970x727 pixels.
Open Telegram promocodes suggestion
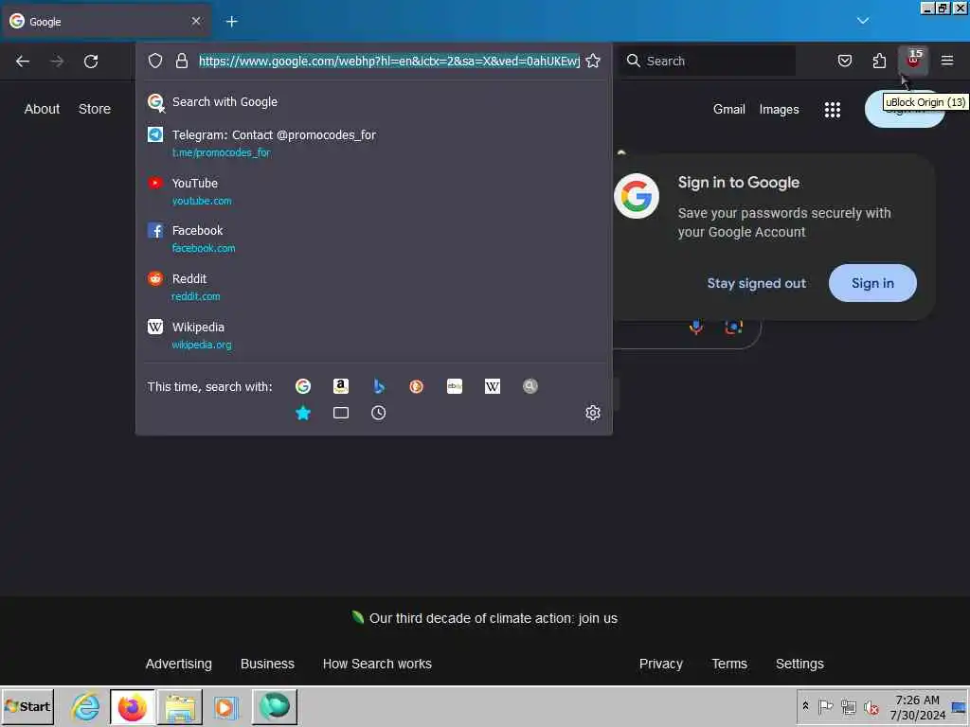point(373,143)
